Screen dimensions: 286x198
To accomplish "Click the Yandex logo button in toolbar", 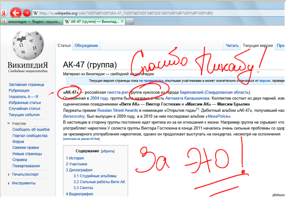I will [4, 13].
